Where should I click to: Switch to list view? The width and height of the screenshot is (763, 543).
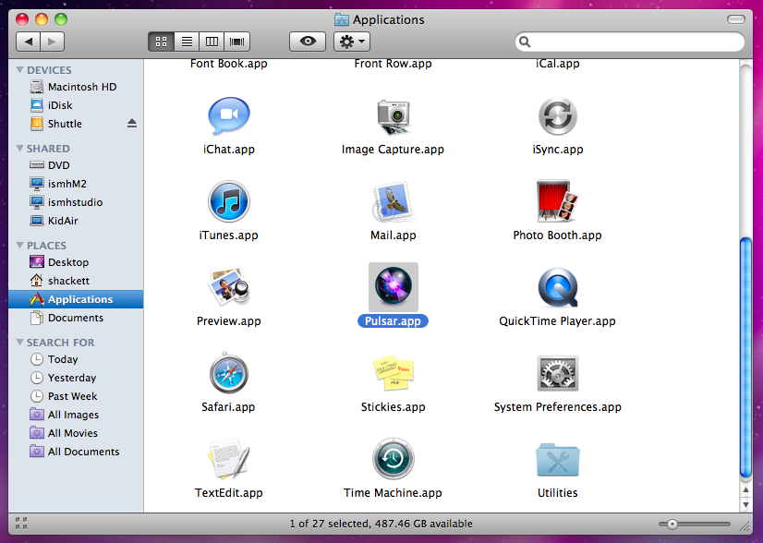(x=187, y=42)
